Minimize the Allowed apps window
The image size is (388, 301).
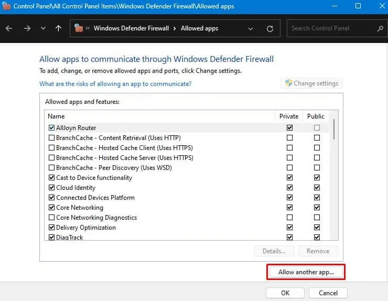[335, 6]
